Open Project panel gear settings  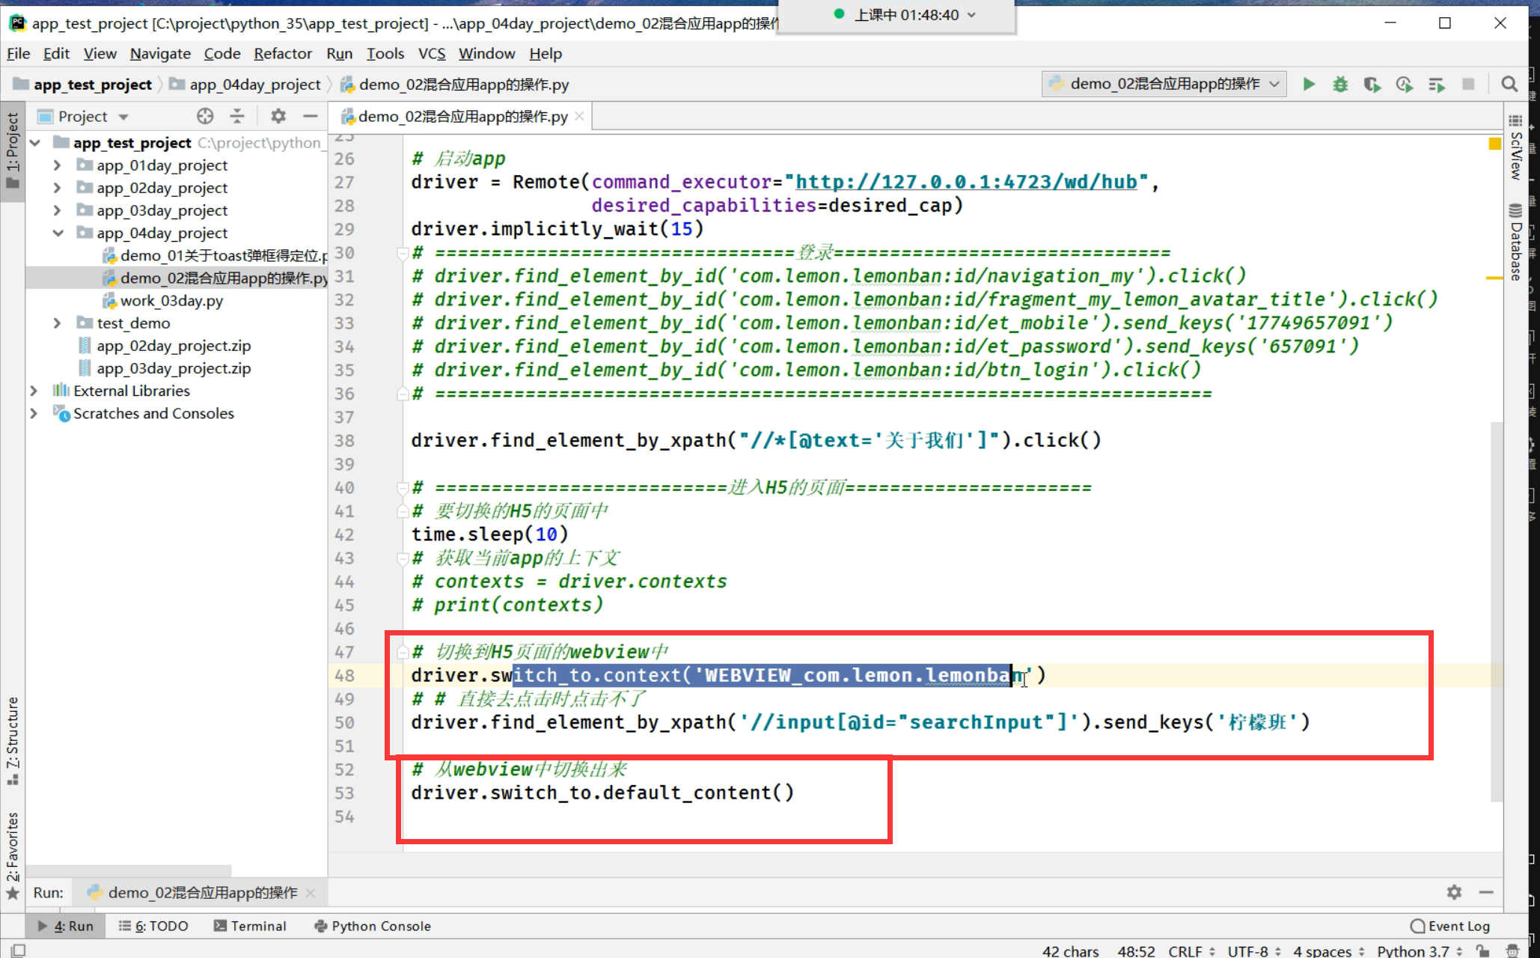point(278,116)
